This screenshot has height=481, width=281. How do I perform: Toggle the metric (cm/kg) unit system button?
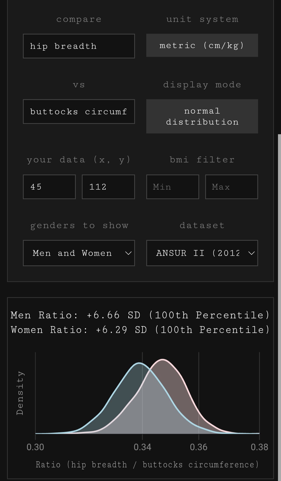coord(202,45)
